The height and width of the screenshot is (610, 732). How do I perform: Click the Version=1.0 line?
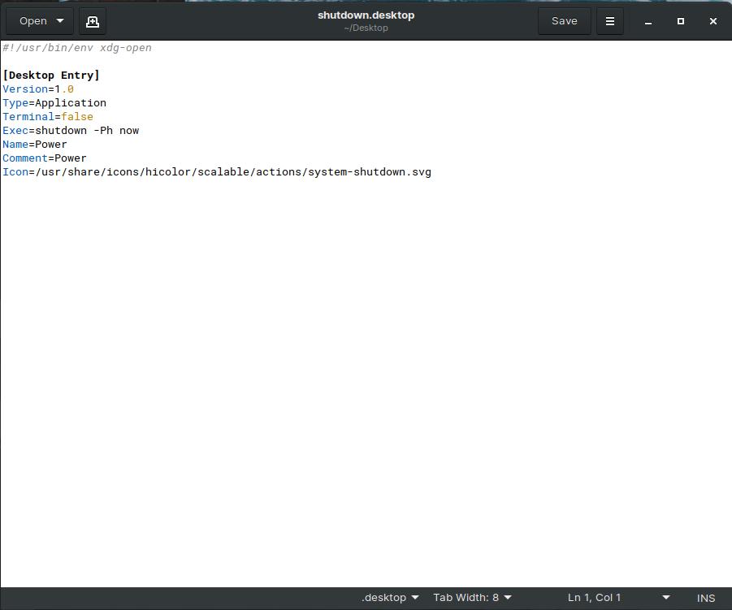(x=38, y=89)
